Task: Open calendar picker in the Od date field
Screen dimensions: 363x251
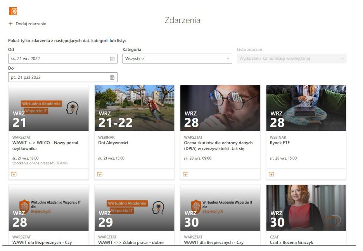Action: click(112, 59)
